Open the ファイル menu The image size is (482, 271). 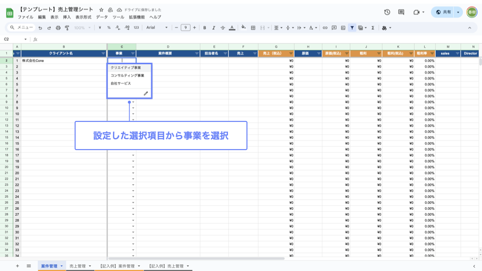pos(26,17)
